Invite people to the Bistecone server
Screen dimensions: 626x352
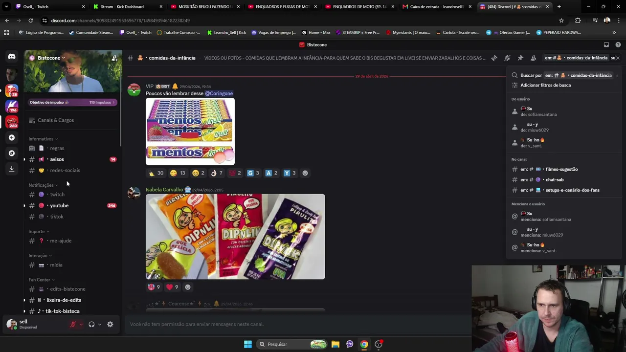click(x=114, y=58)
